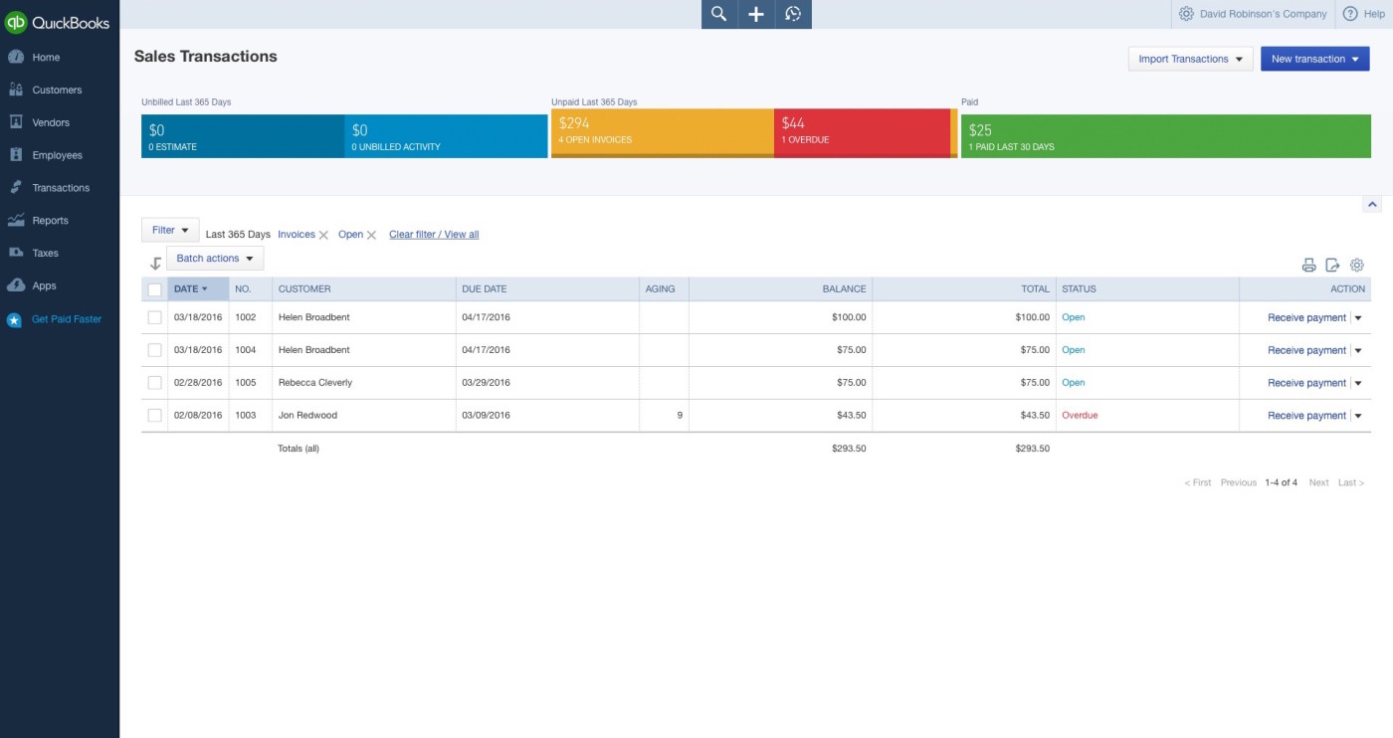Open Employees in the sidebar

(57, 156)
